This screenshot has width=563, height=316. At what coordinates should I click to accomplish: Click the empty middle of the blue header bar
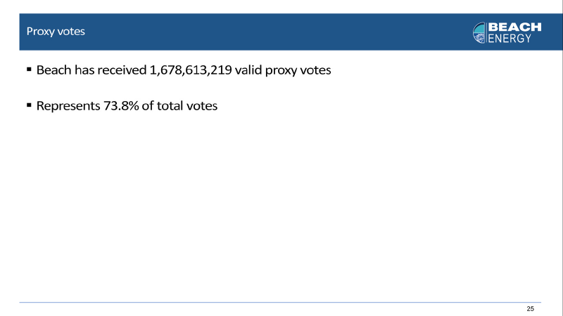tap(277, 32)
